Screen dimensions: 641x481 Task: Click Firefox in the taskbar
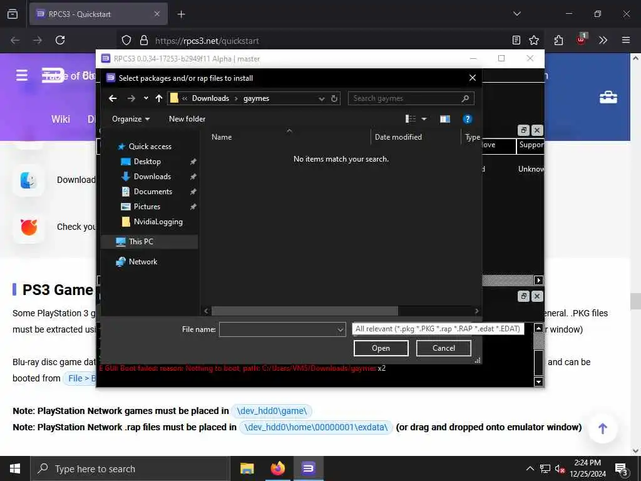pyautogui.click(x=277, y=468)
